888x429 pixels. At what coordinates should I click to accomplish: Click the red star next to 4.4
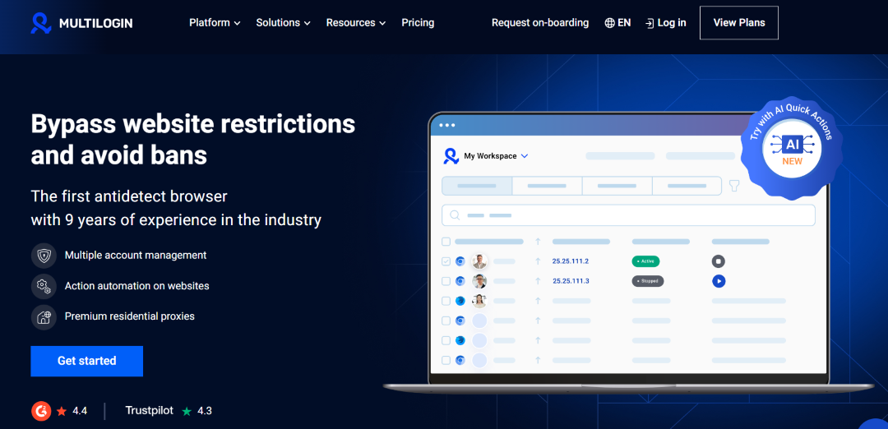(62, 411)
